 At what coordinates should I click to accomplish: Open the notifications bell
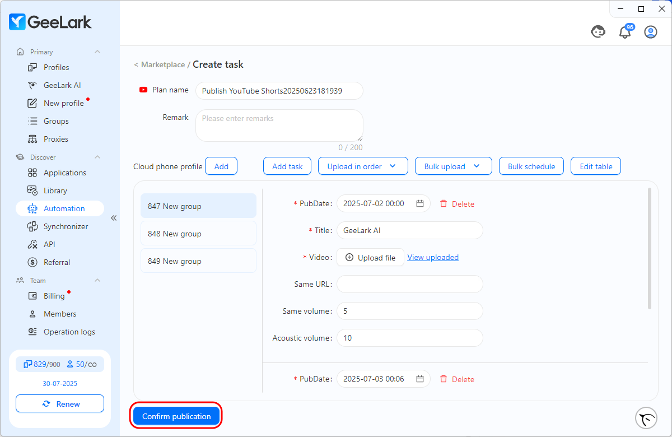[624, 32]
